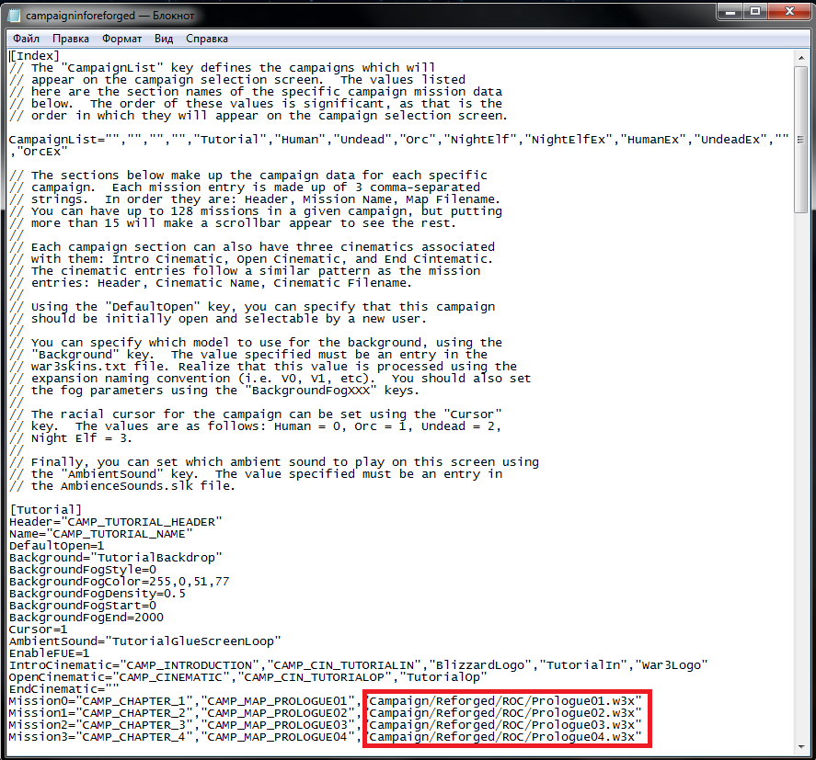Open the Вид menu

point(164,39)
